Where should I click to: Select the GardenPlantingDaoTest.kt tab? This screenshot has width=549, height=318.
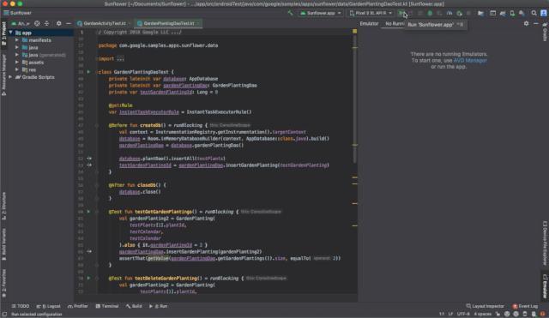(168, 23)
